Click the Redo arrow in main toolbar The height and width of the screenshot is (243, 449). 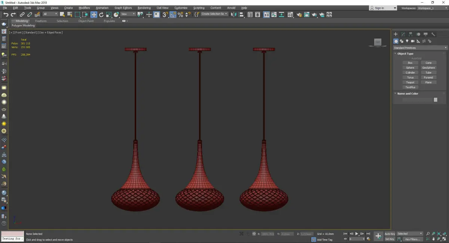pos(13,15)
